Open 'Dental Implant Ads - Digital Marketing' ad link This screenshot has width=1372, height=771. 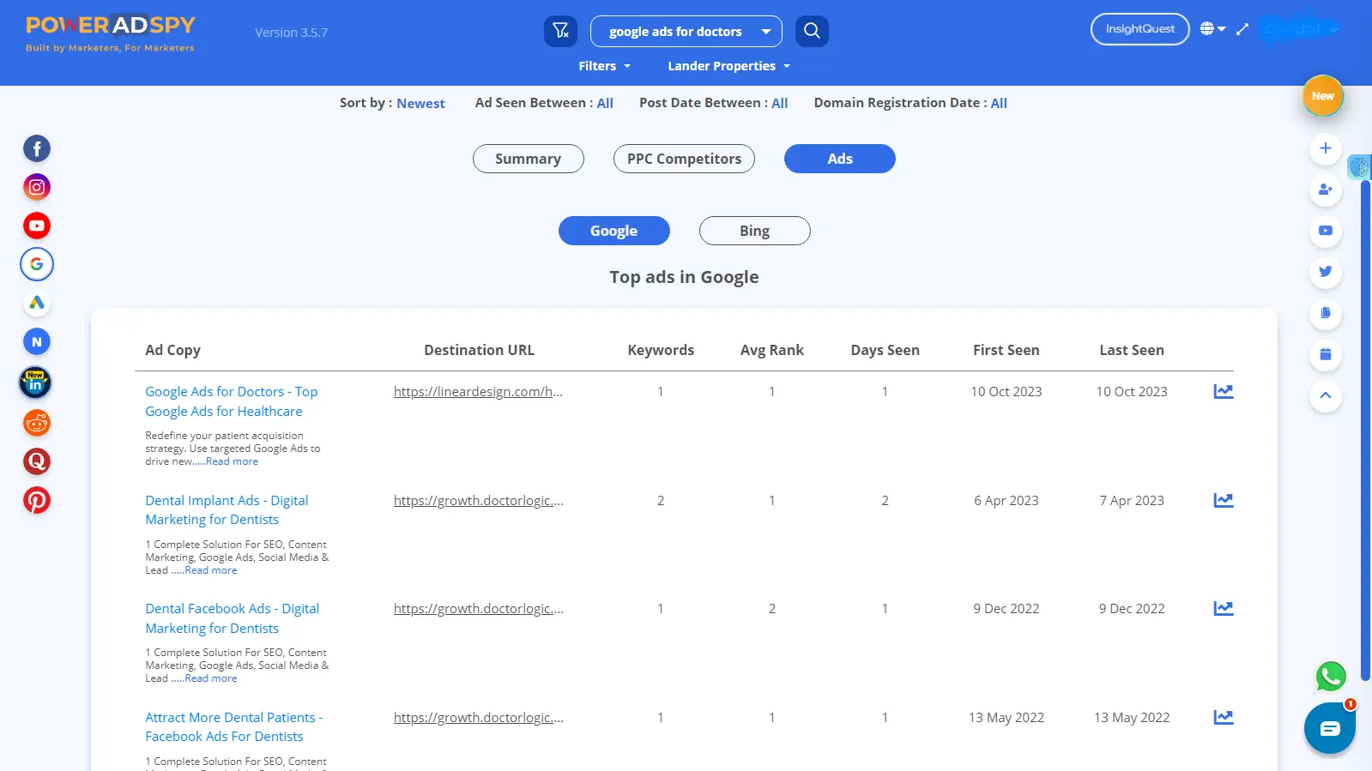227,510
